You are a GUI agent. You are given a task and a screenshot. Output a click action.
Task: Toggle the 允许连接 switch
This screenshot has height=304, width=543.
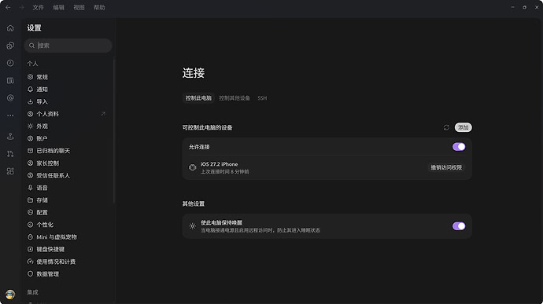pos(459,147)
